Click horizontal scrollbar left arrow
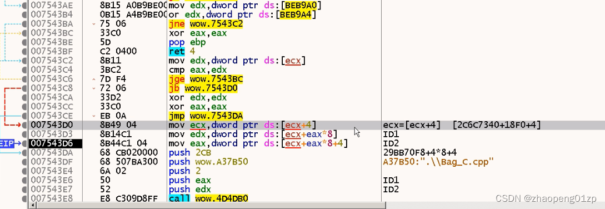The height and width of the screenshot is (209, 605). coord(33,206)
